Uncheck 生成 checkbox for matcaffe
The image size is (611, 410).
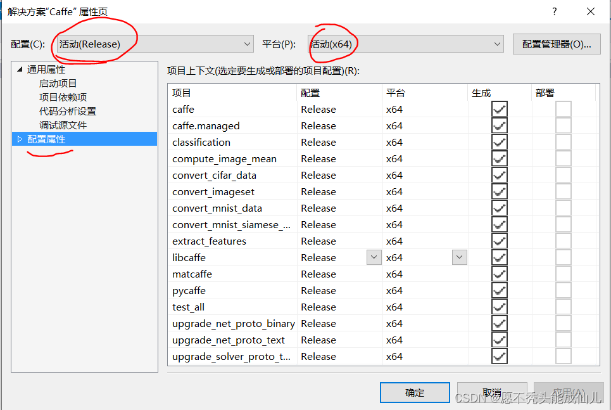499,274
